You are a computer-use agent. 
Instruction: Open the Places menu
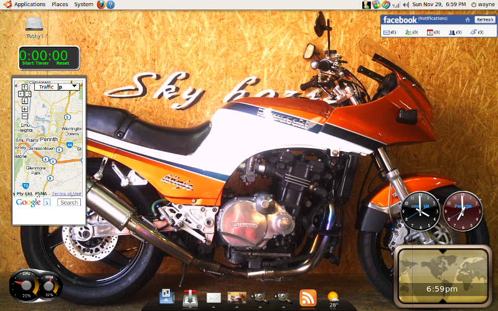(x=60, y=4)
